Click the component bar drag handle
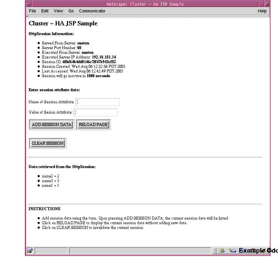The height and width of the screenshot is (262, 278). 214,251
